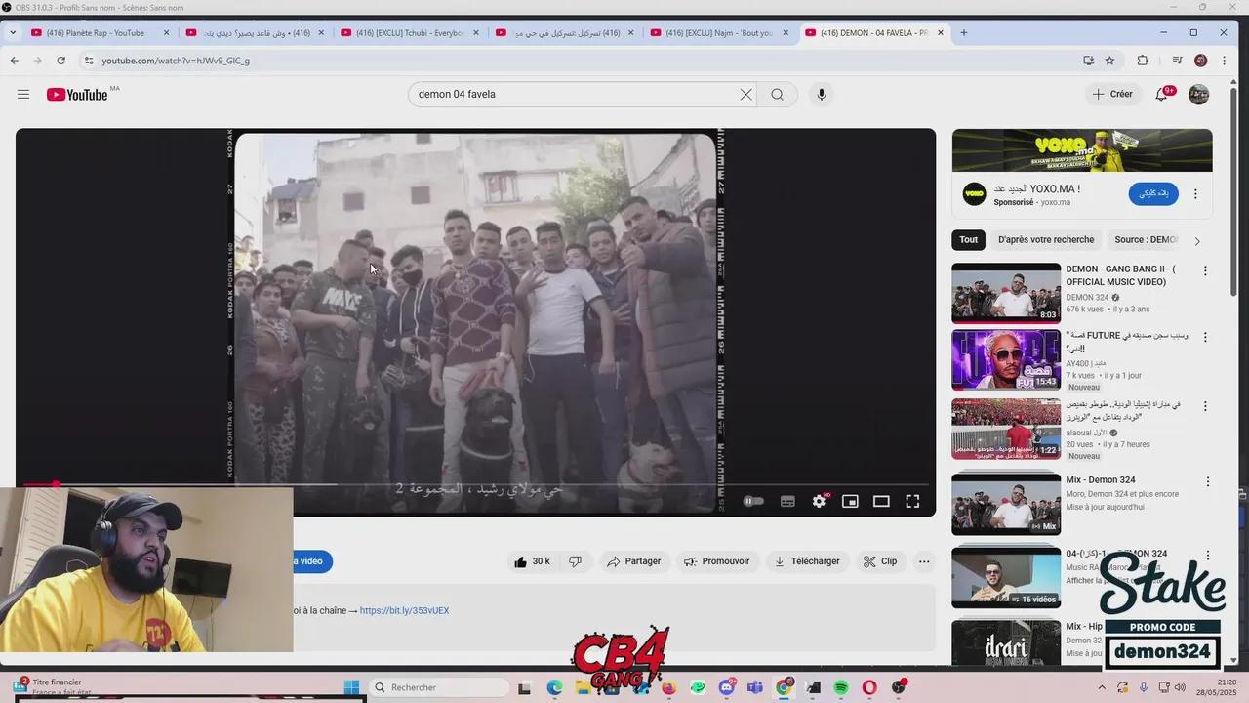Open the tab search dropdown arrow
Screen dimensions: 1249x703
[12, 32]
